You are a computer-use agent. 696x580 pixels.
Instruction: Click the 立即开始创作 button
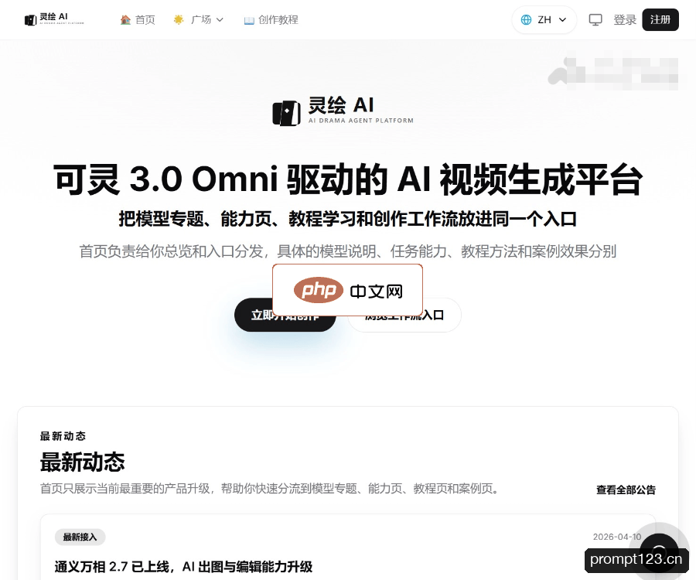pos(285,315)
